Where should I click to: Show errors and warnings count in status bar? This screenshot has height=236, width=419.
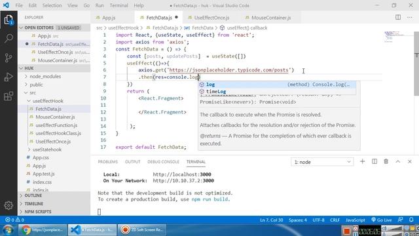tap(14, 220)
